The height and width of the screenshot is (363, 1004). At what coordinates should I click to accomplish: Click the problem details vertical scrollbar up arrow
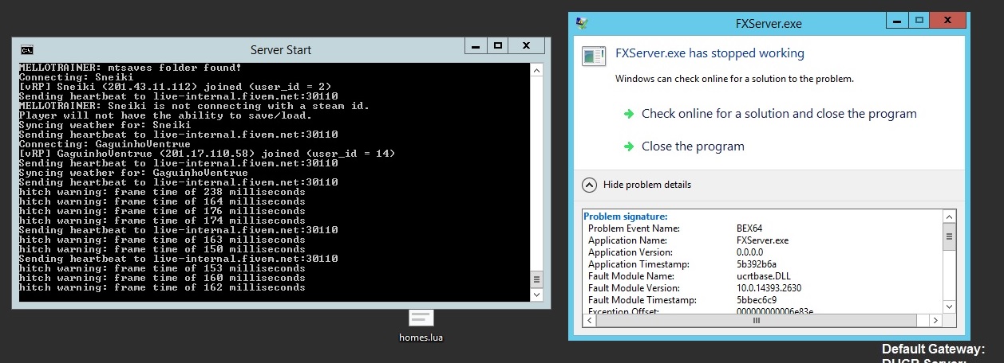pos(949,215)
